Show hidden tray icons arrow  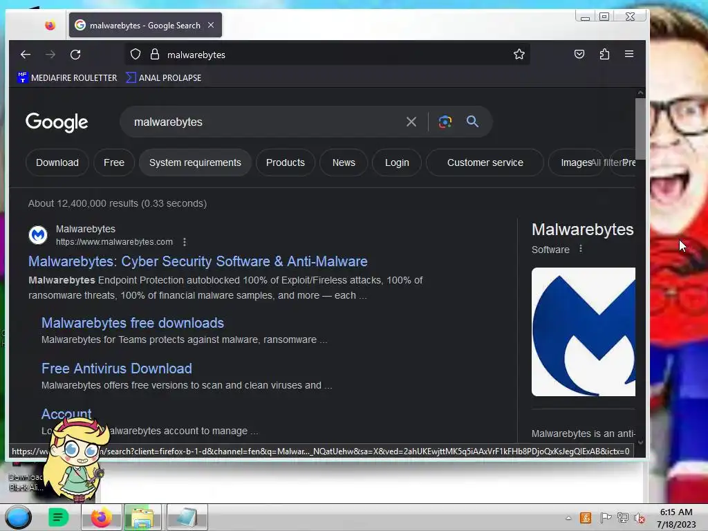pos(568,519)
